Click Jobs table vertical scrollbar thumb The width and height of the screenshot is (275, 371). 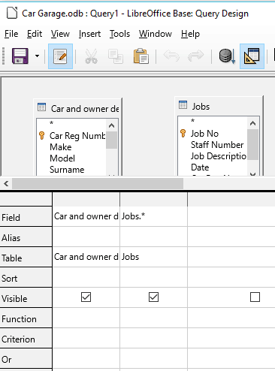252,144
